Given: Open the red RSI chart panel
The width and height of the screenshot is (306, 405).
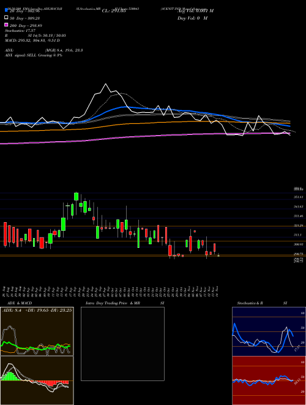Looking at the screenshot, I should coord(269,380).
